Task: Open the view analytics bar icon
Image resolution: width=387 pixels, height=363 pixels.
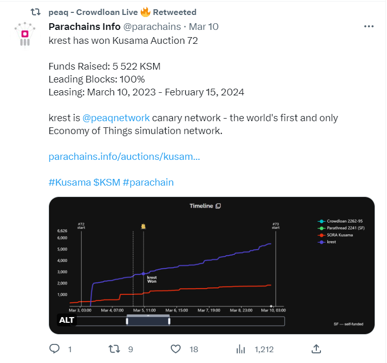Action: (240, 349)
